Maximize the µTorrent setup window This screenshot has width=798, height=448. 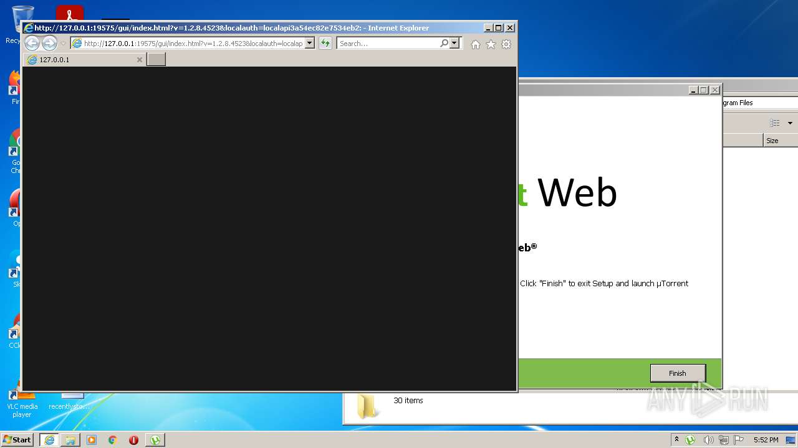tap(704, 90)
